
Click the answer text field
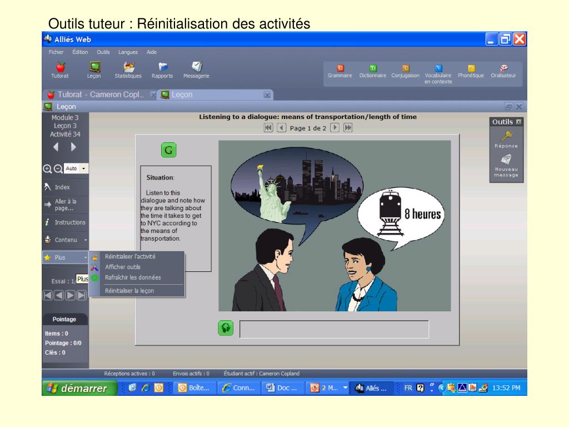334,329
